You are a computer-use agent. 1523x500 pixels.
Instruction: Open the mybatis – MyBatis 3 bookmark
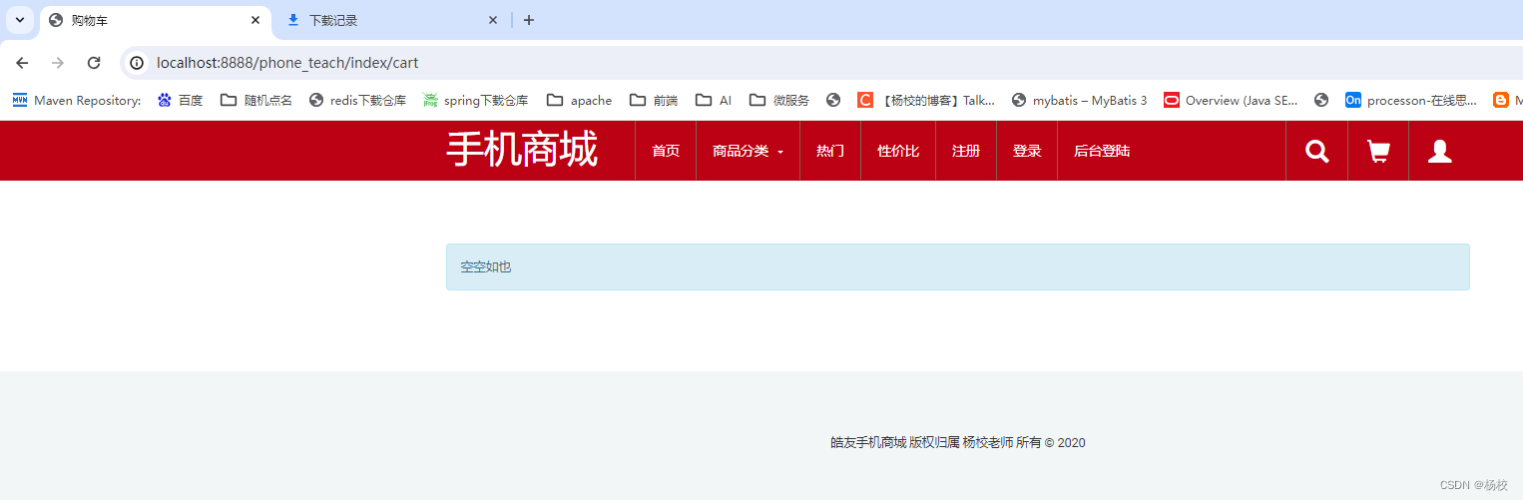click(1079, 100)
